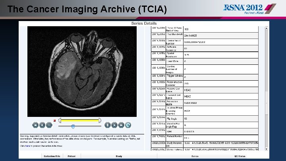The height and width of the screenshot is (161, 286).
Task: Click the 'here' link to preload slideshow
Action: [27, 146]
